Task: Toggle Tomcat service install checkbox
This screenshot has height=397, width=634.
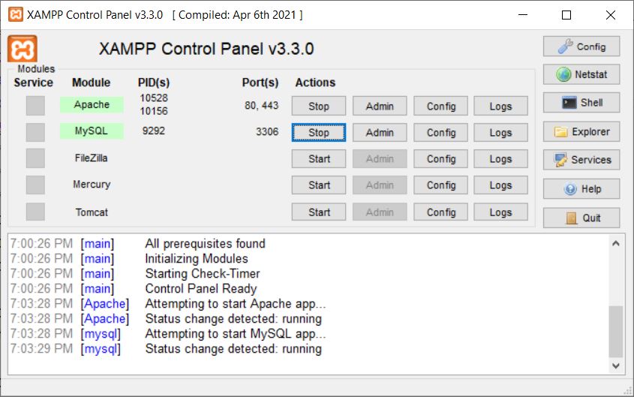Action: point(35,212)
